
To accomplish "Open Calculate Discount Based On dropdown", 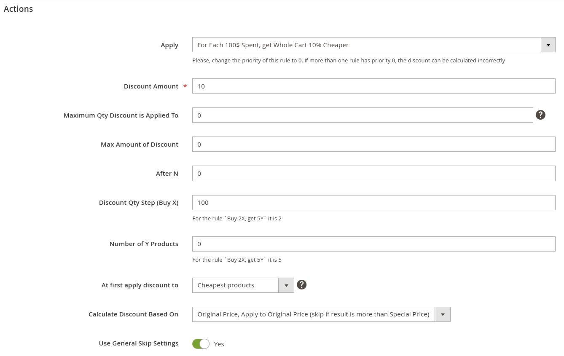I will click(321, 314).
